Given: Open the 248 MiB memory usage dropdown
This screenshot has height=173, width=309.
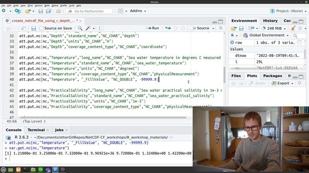Looking at the screenshot, I should pos(274,28).
